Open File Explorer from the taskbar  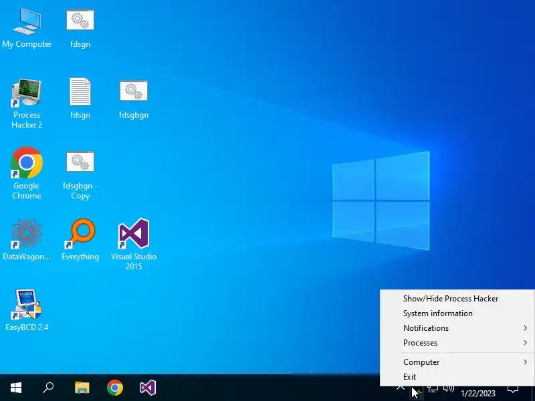click(x=82, y=388)
